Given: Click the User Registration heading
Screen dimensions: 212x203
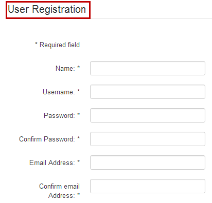Looking at the screenshot, I should point(47,9).
